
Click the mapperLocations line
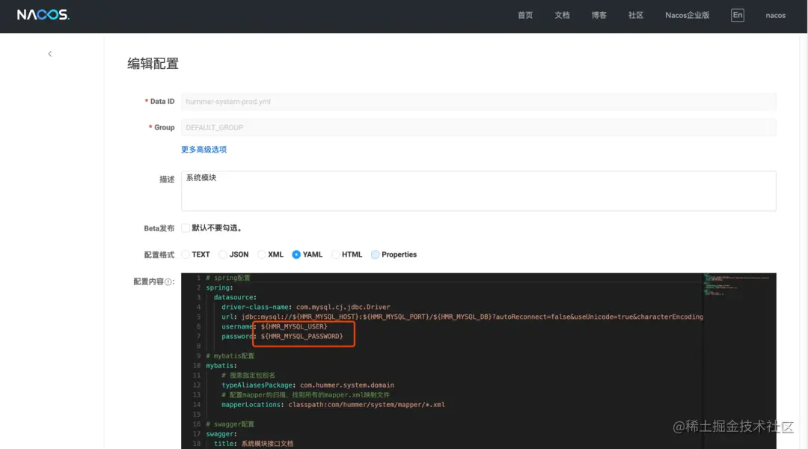pyautogui.click(x=333, y=405)
